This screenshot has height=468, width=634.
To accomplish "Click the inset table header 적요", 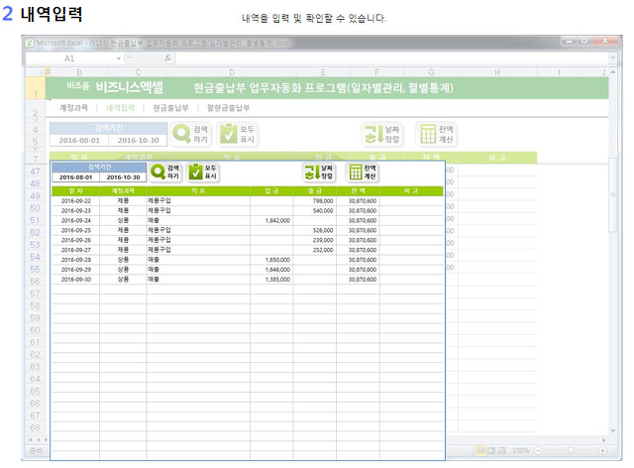I will [198, 190].
